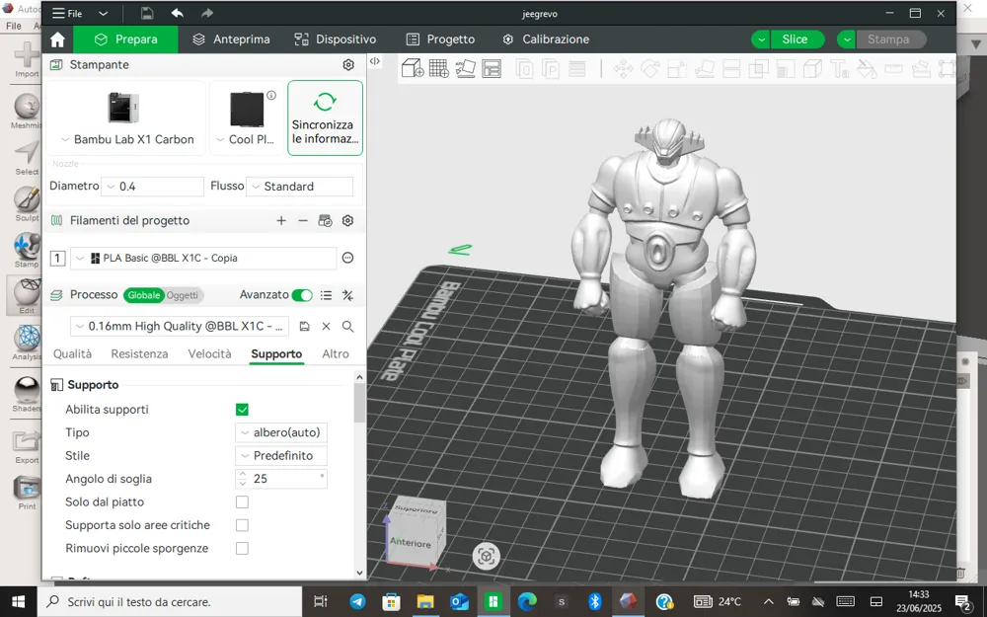Select the Meshmixer Analysis tool
Viewport: 987px width, 617px height.
click(27, 344)
